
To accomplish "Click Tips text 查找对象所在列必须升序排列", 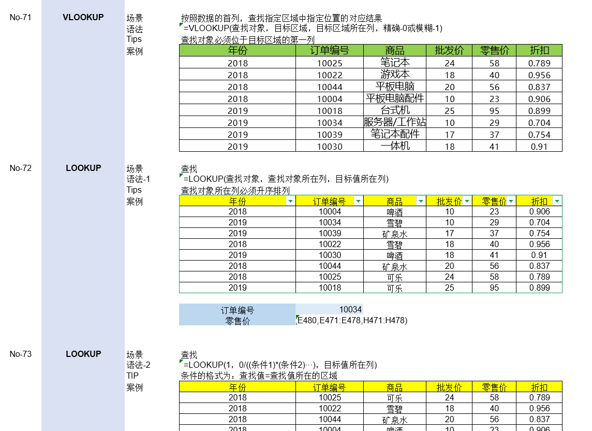I will point(235,191).
